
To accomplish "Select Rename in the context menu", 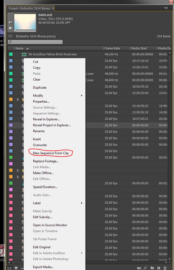I will (x=39, y=131).
